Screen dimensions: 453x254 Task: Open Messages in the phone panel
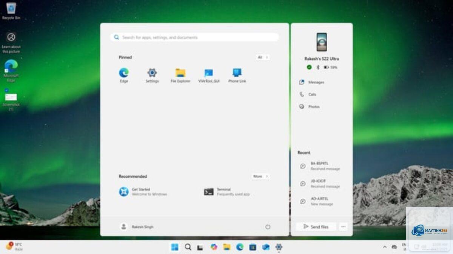point(312,82)
